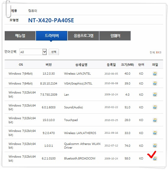Click the 전체 33건 count text
The width and height of the screenshot is (168, 170).
(x=155, y=52)
